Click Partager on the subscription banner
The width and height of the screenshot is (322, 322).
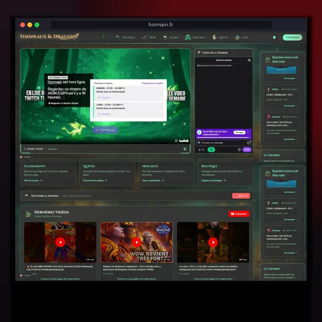[239, 132]
